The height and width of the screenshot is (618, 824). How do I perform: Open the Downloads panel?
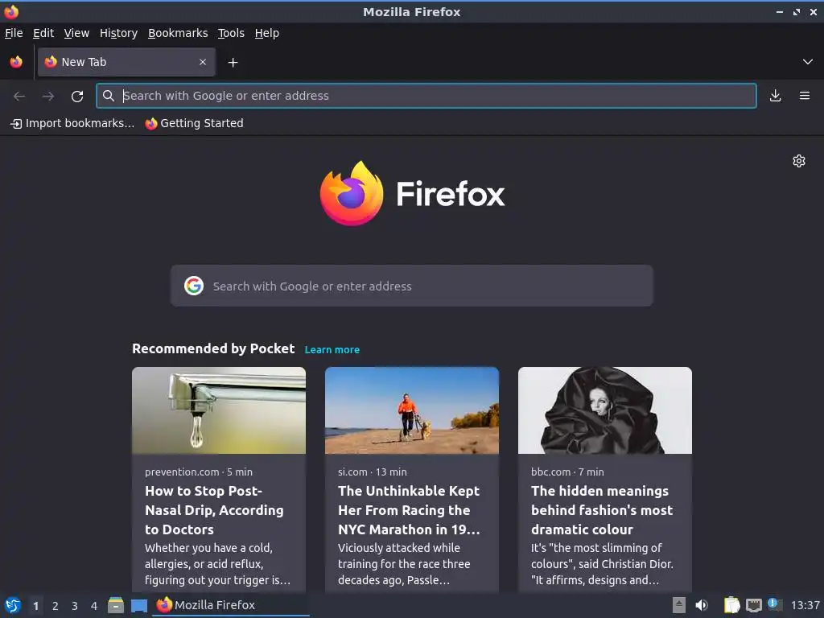[x=775, y=96]
